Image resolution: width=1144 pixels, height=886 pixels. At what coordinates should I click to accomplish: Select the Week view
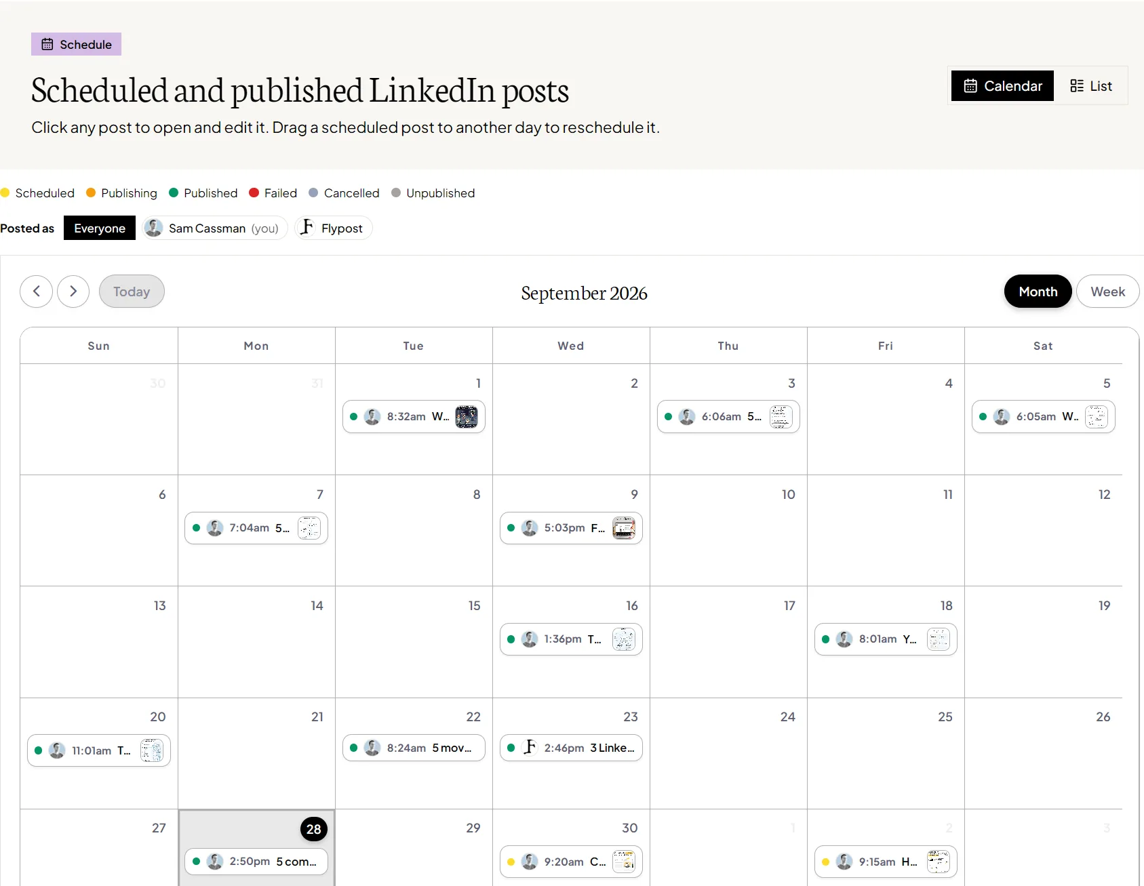(x=1107, y=291)
